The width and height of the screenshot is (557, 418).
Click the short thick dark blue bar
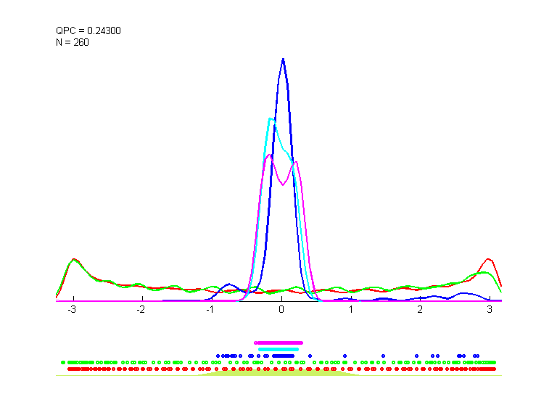(x=283, y=356)
